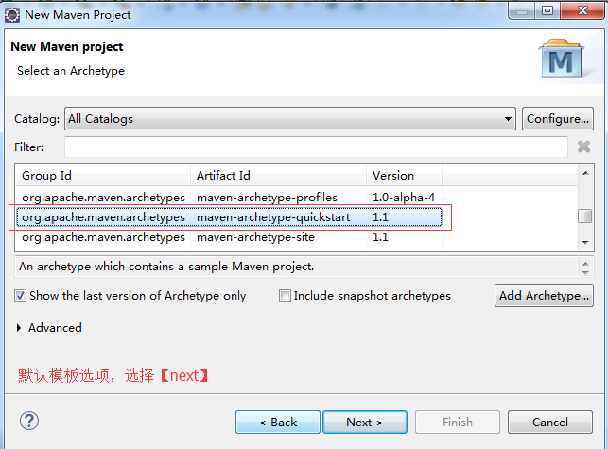Sort archetypes by Group Id column header
This screenshot has width=608, height=449.
(x=103, y=176)
